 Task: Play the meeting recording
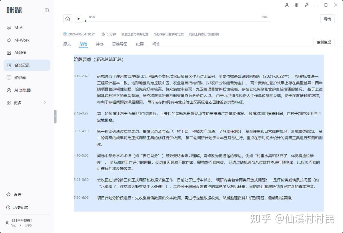pos(78,19)
